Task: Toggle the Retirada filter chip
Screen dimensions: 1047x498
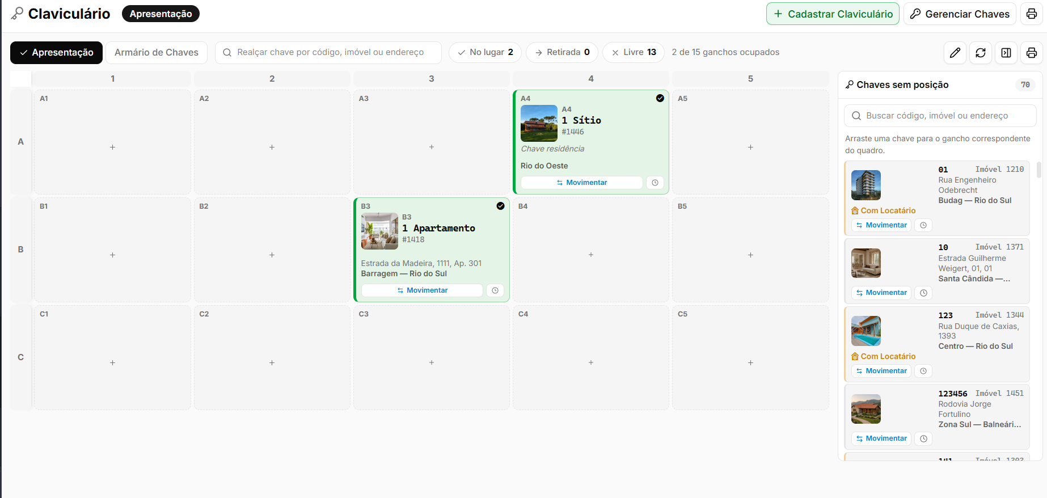Action: pos(563,52)
